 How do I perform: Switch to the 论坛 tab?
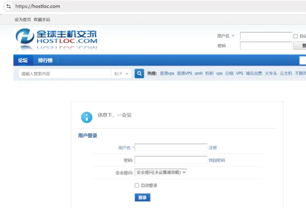23,60
